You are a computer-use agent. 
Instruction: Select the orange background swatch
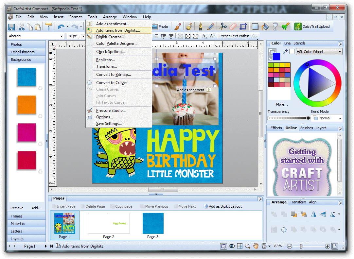pos(27,105)
